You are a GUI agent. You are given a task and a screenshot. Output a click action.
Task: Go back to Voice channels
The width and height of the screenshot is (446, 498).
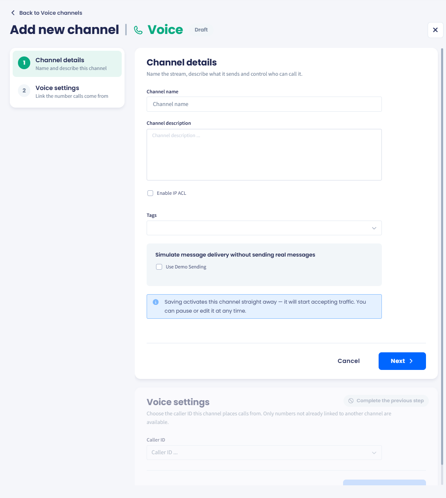[x=47, y=13]
